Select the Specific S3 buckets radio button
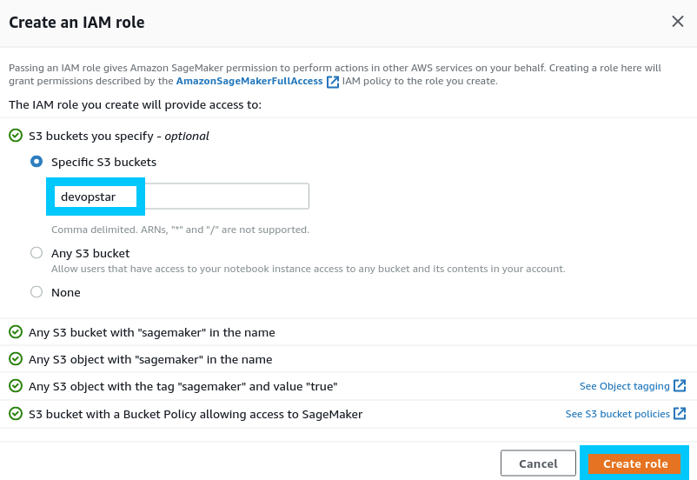 (x=37, y=162)
